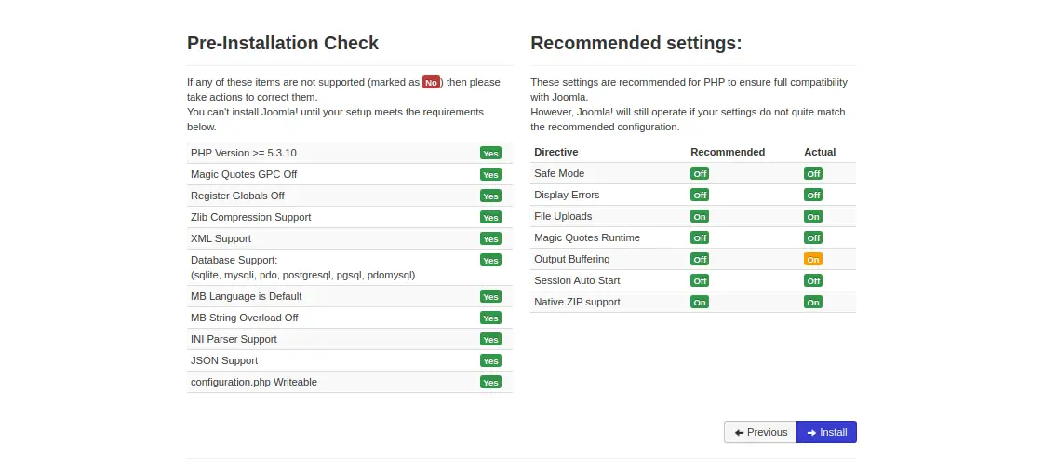Click Native ZIP support recommended On badge
The width and height of the screenshot is (1057, 474).
tap(700, 302)
